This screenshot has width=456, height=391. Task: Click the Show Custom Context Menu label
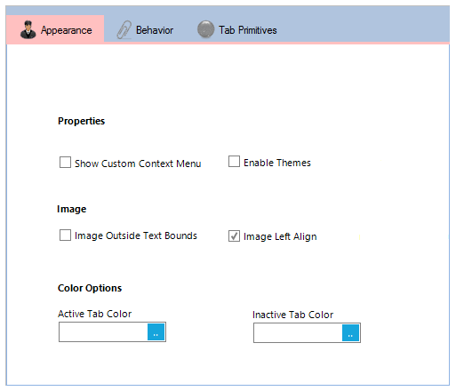pyautogui.click(x=138, y=164)
